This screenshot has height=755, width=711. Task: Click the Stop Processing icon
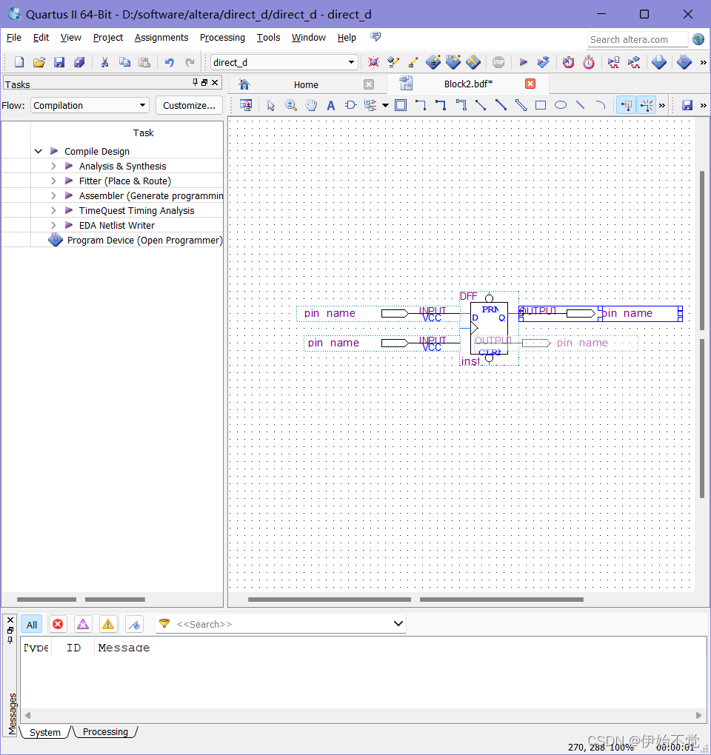tap(498, 62)
